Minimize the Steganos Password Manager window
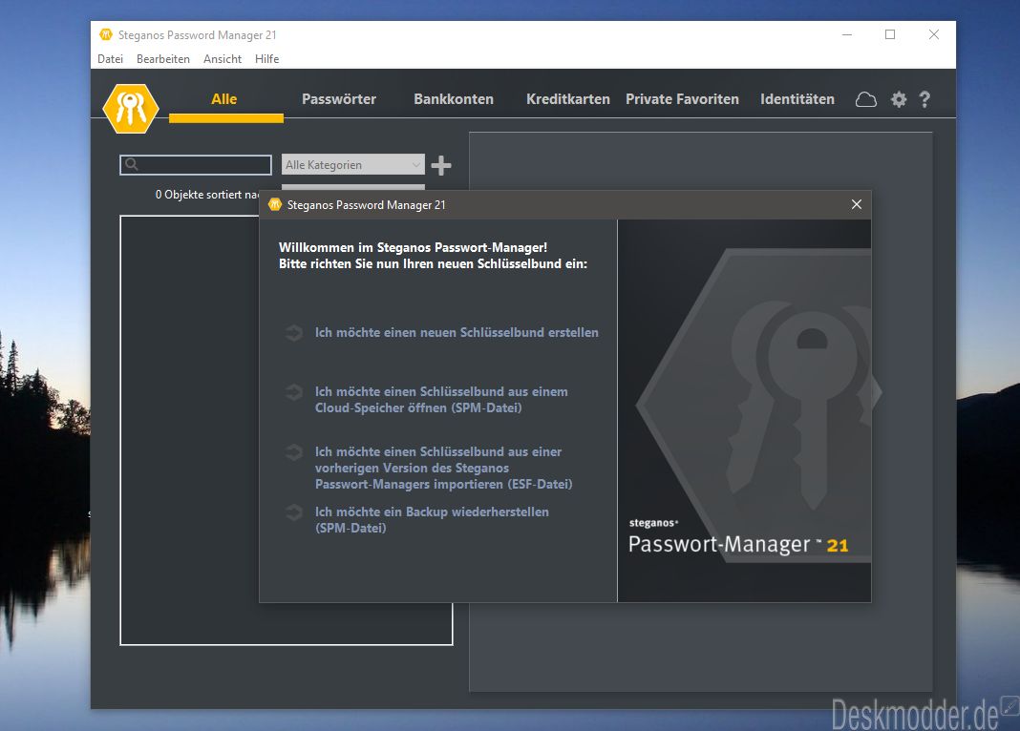This screenshot has height=731, width=1020. point(847,34)
